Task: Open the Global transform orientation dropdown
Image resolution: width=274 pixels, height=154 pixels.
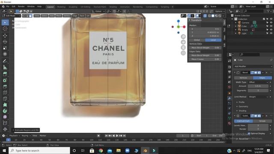Action: pos(98,12)
